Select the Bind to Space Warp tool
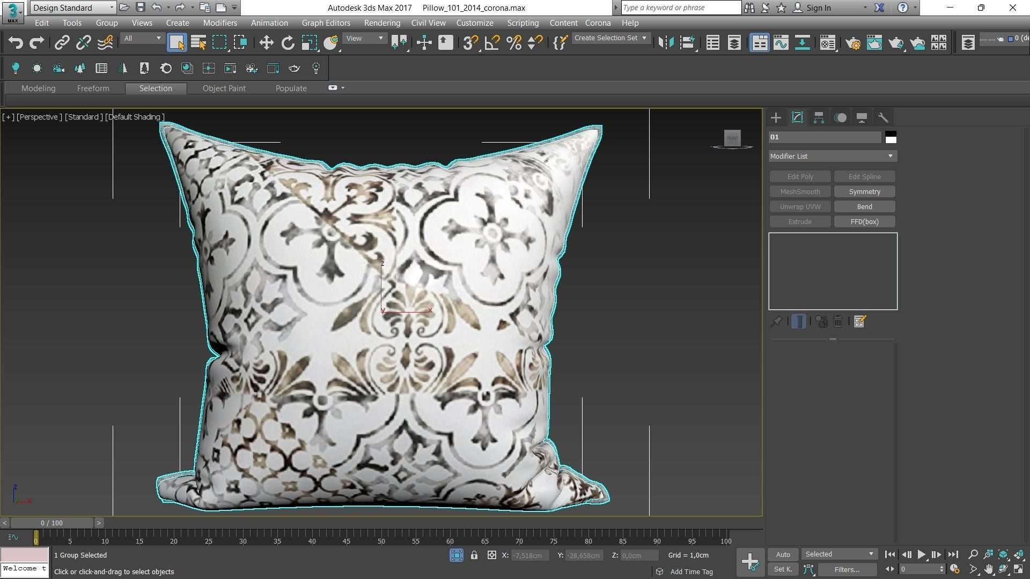 point(105,43)
